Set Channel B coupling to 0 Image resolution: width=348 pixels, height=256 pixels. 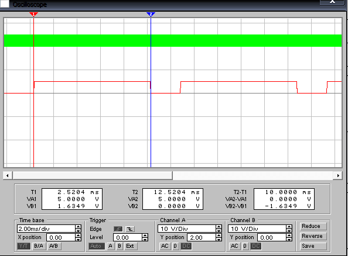pos(245,246)
